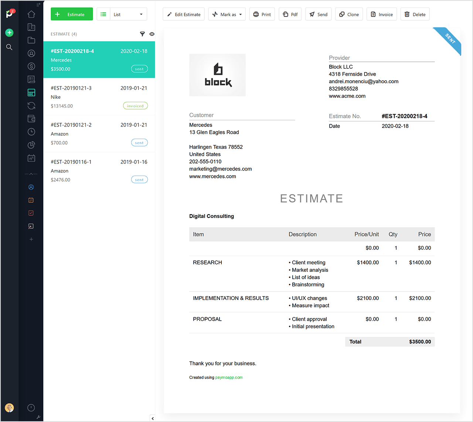Open the timer icon at sidebar bottom
The image size is (473, 422).
pyautogui.click(x=31, y=408)
